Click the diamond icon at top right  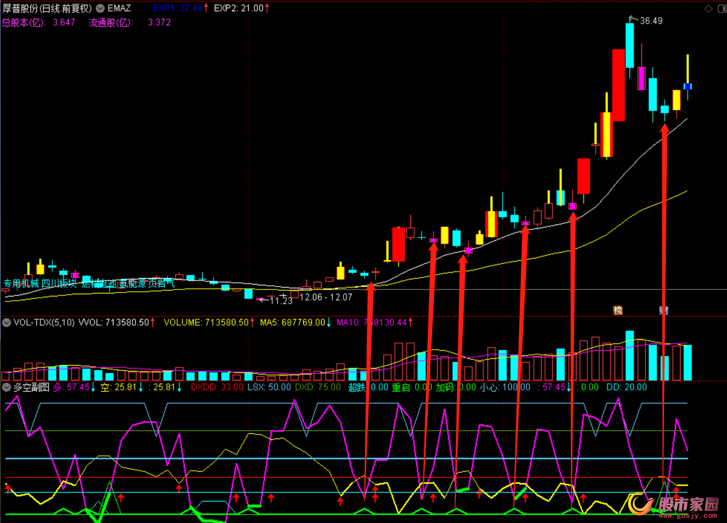point(708,8)
